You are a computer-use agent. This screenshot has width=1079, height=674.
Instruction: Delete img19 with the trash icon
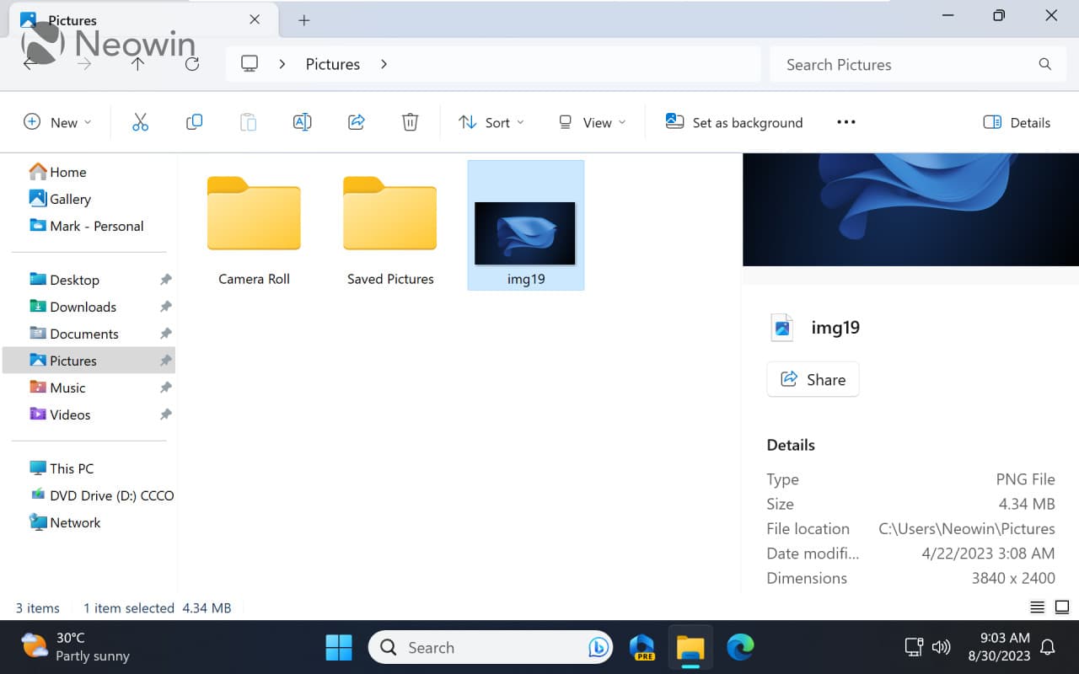(410, 122)
